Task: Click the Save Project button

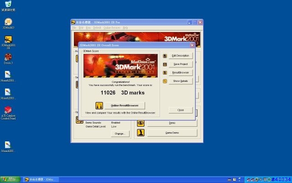Action: 181,64
